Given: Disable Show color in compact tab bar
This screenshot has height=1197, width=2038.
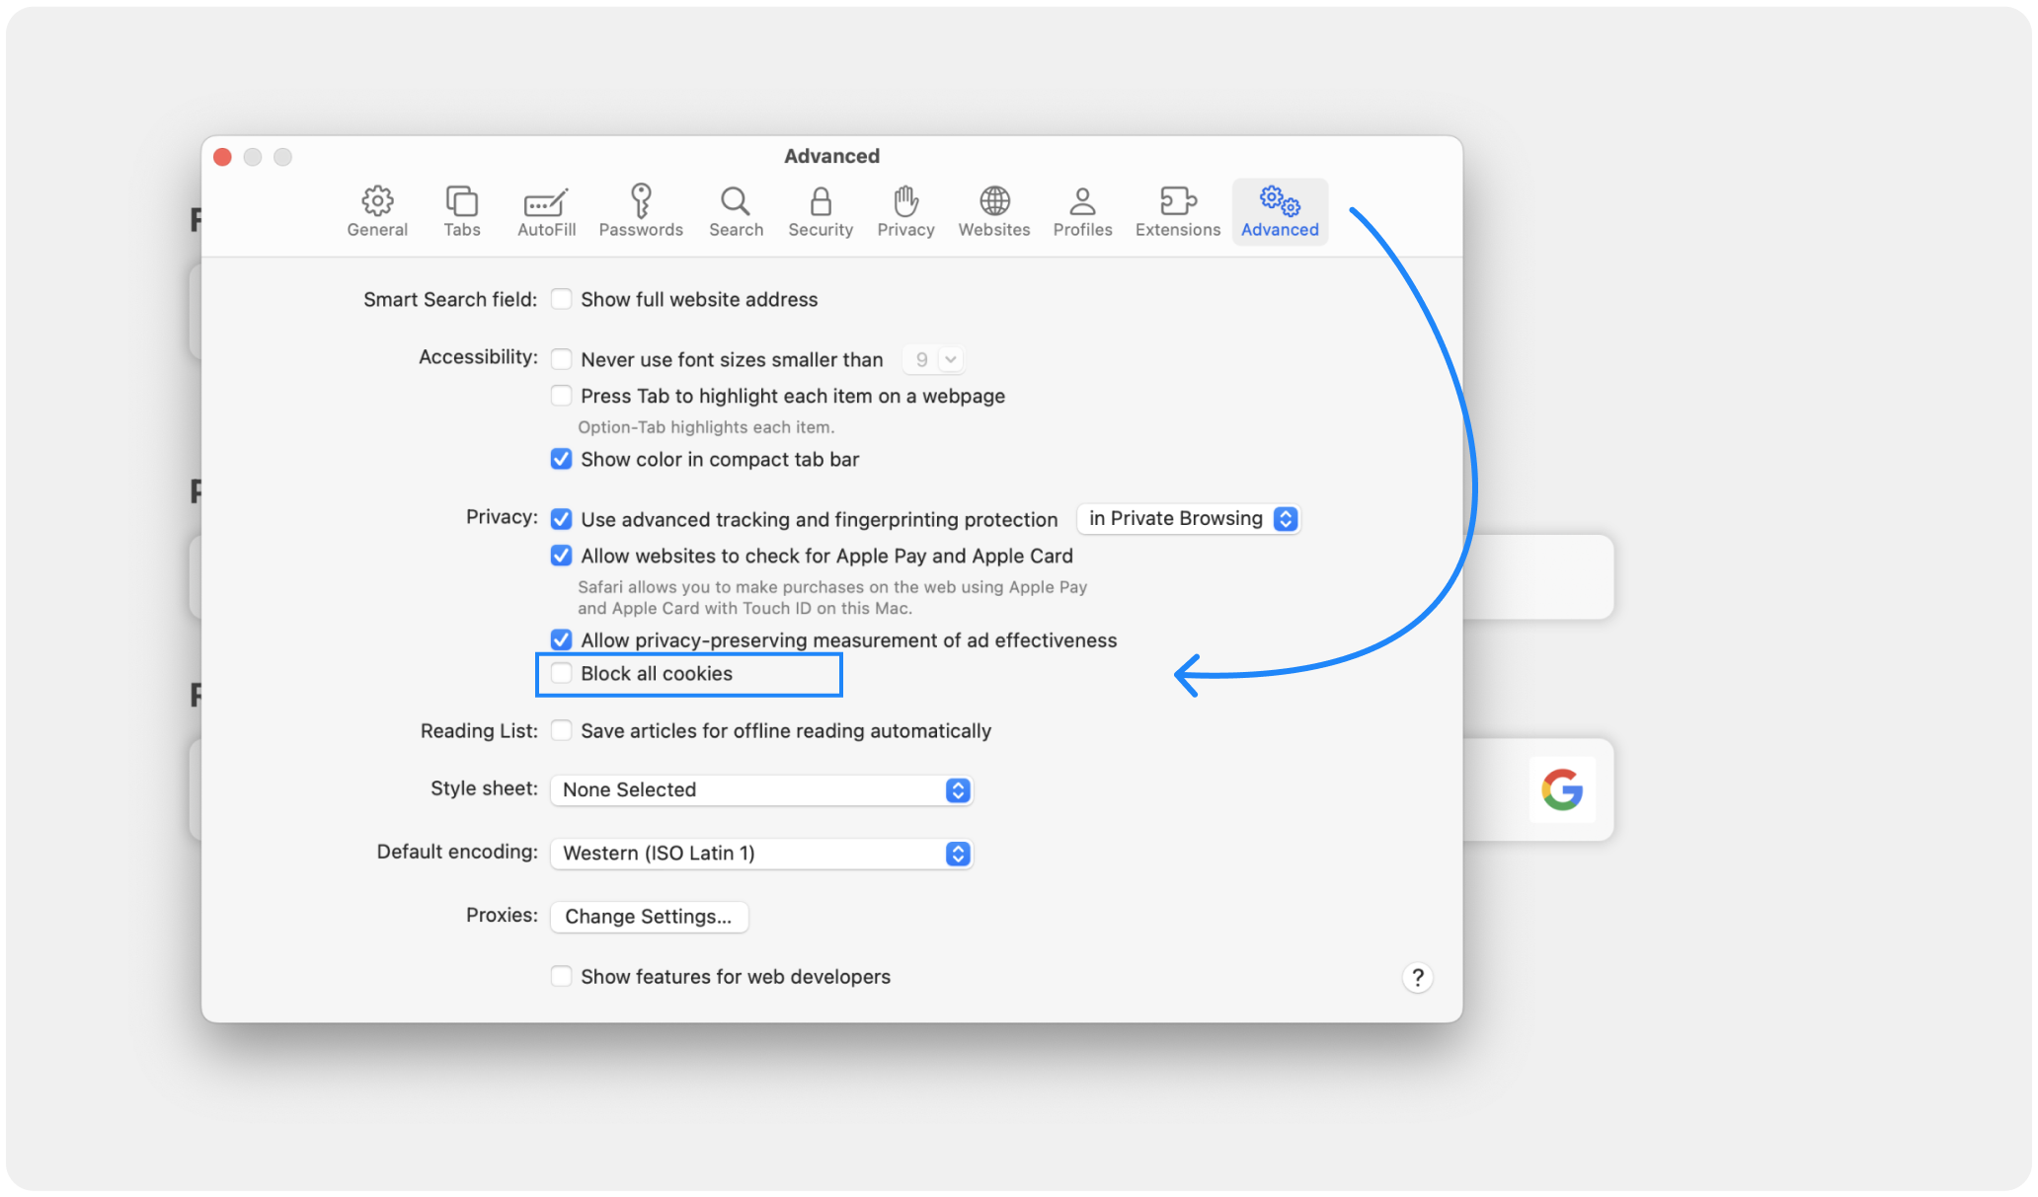Looking at the screenshot, I should pyautogui.click(x=561, y=459).
